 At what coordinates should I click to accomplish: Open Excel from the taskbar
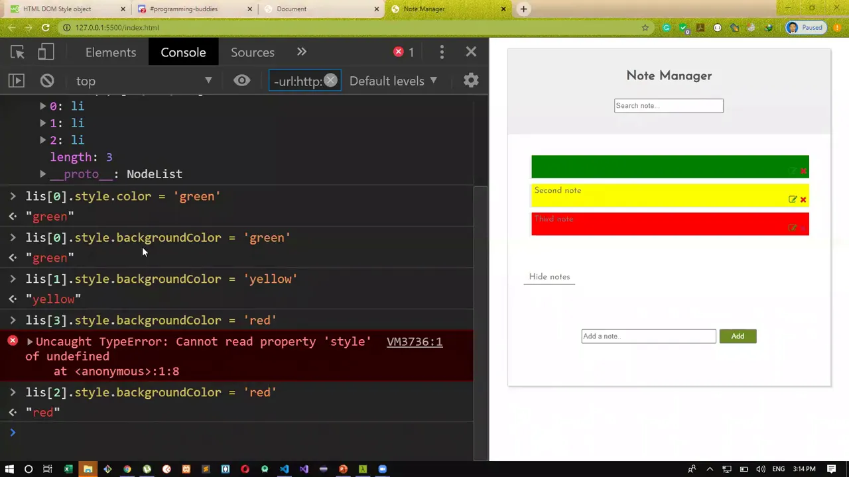pos(68,469)
